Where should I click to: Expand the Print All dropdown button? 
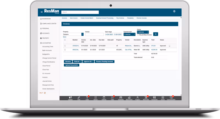tap(77, 62)
